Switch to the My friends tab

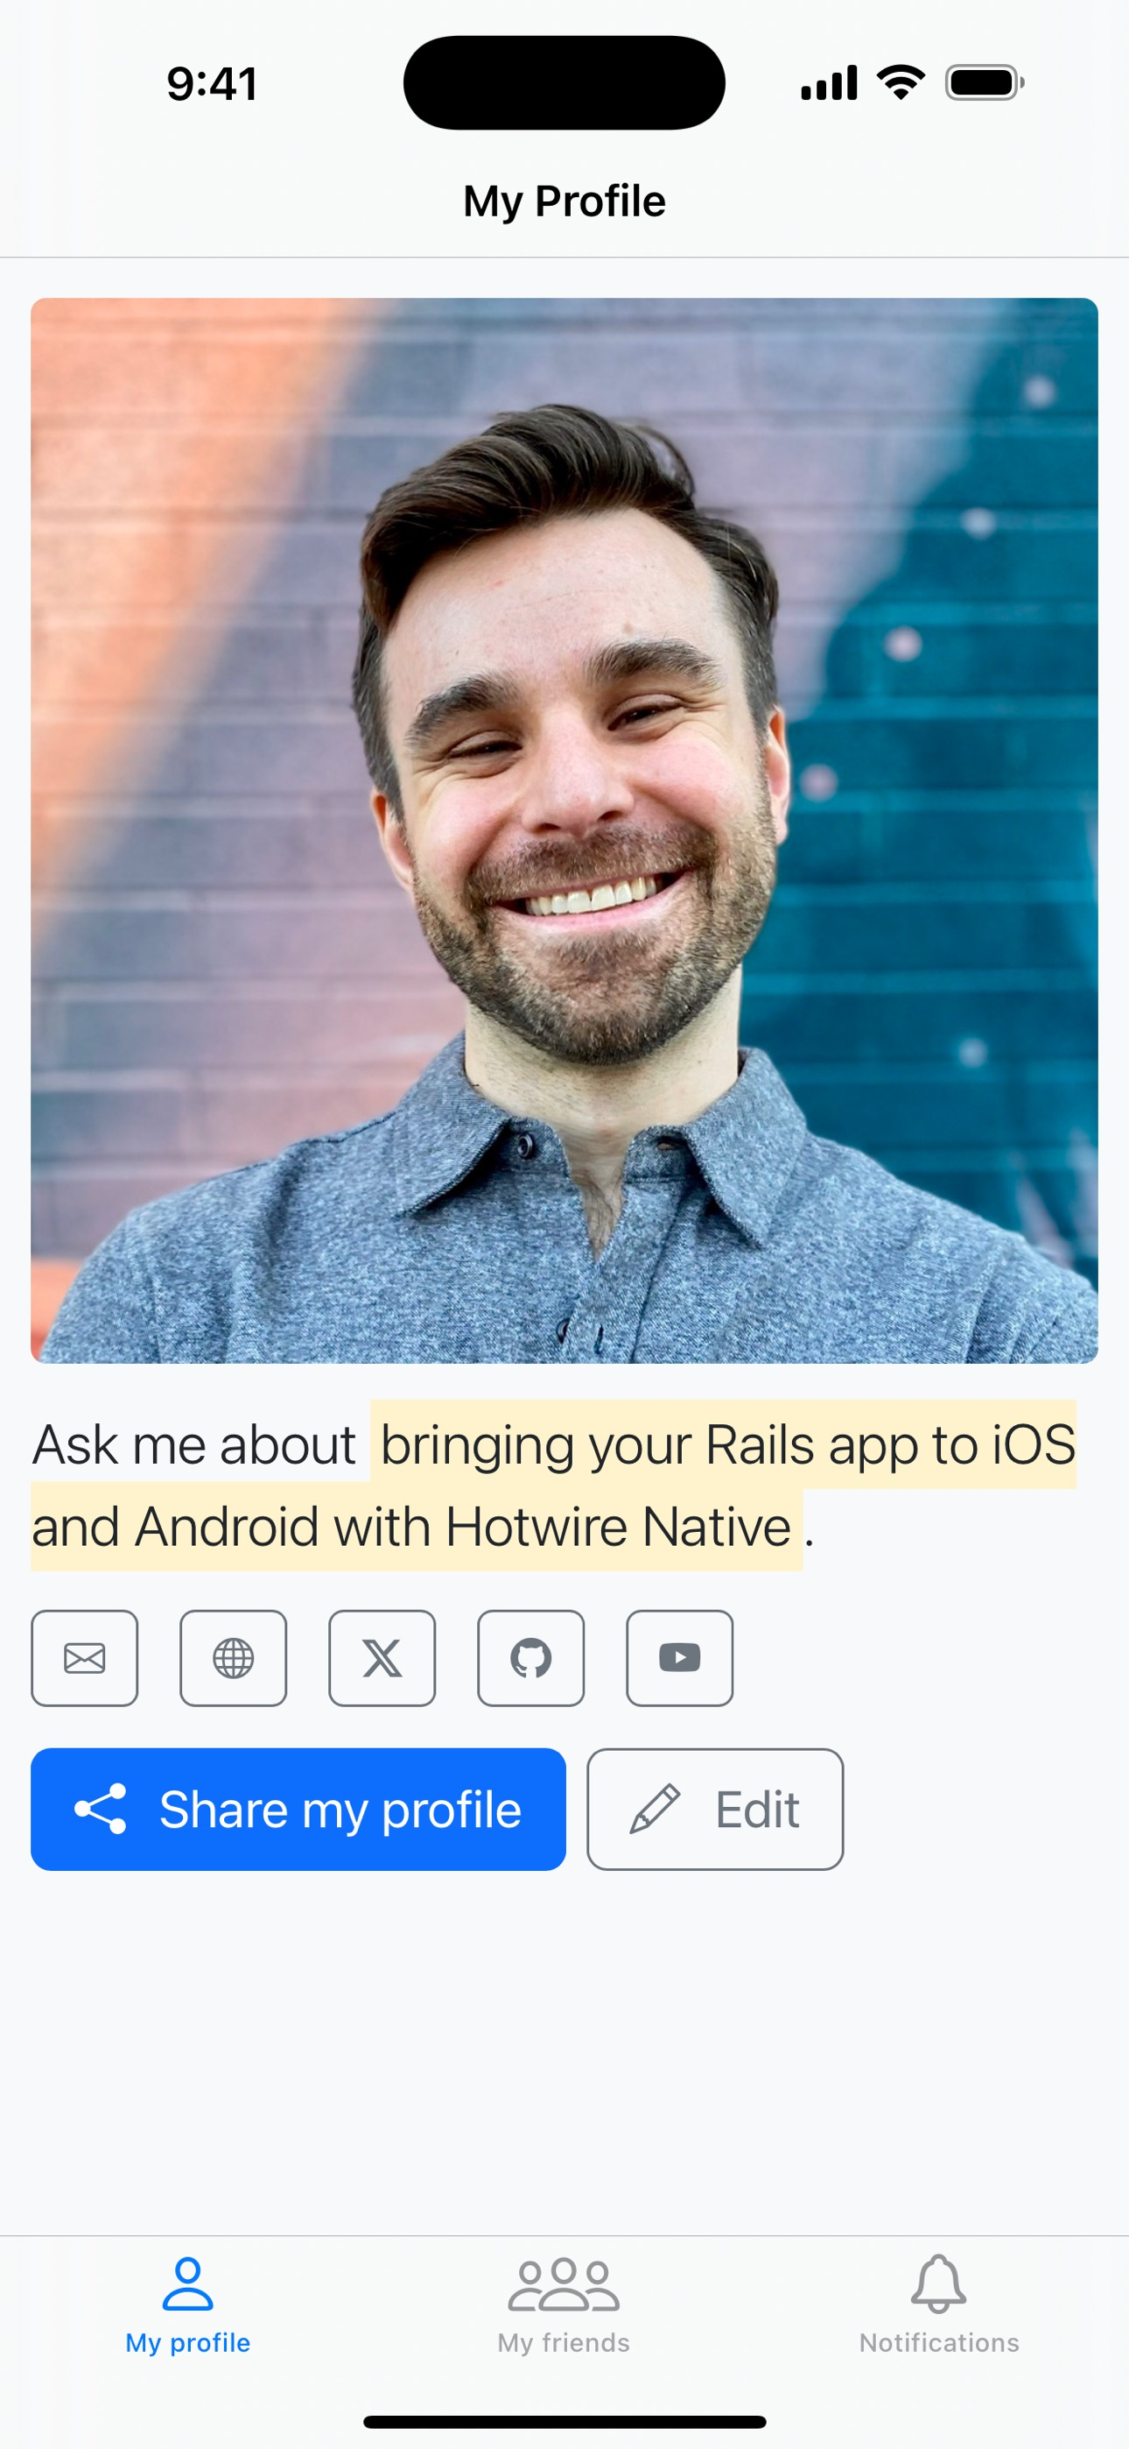564,2305
